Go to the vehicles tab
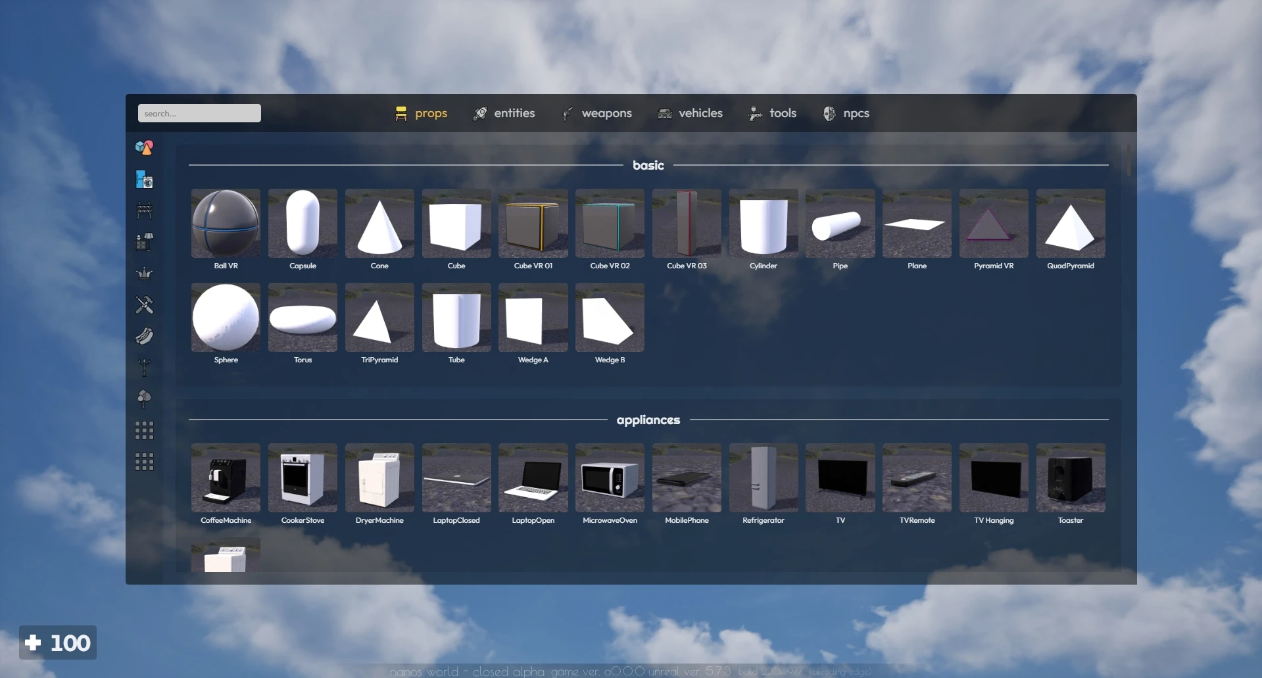 690,113
